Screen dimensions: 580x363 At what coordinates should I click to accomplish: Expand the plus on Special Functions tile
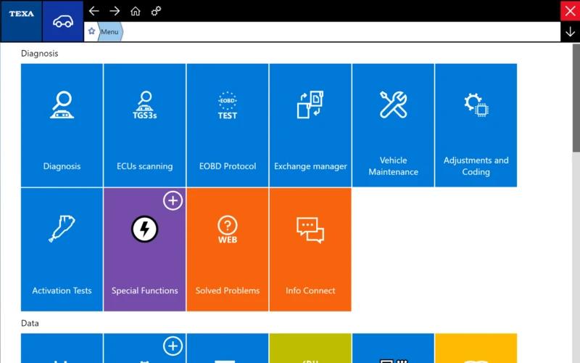173,200
